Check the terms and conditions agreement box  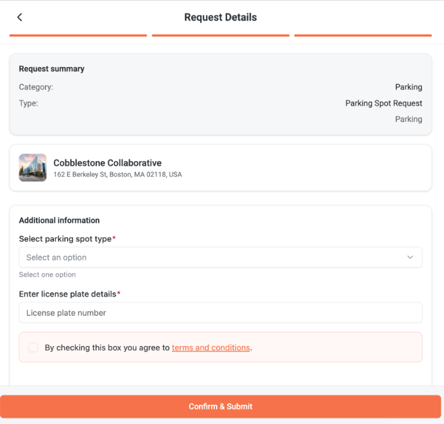tap(33, 348)
